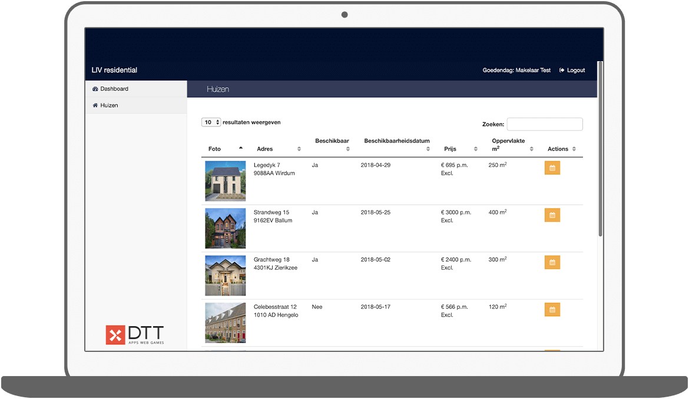Sort table by Foto column arrow

click(x=241, y=148)
